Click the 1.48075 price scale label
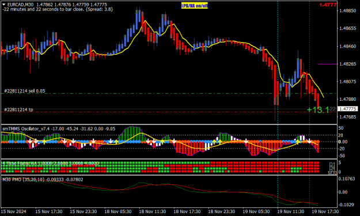Image resolution: width=360 pixels, height=216 pixels. coord(348,81)
